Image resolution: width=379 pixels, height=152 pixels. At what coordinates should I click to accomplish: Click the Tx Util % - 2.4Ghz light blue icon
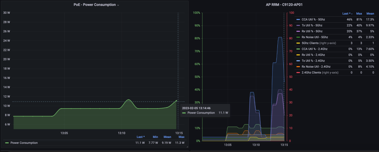point(298,61)
